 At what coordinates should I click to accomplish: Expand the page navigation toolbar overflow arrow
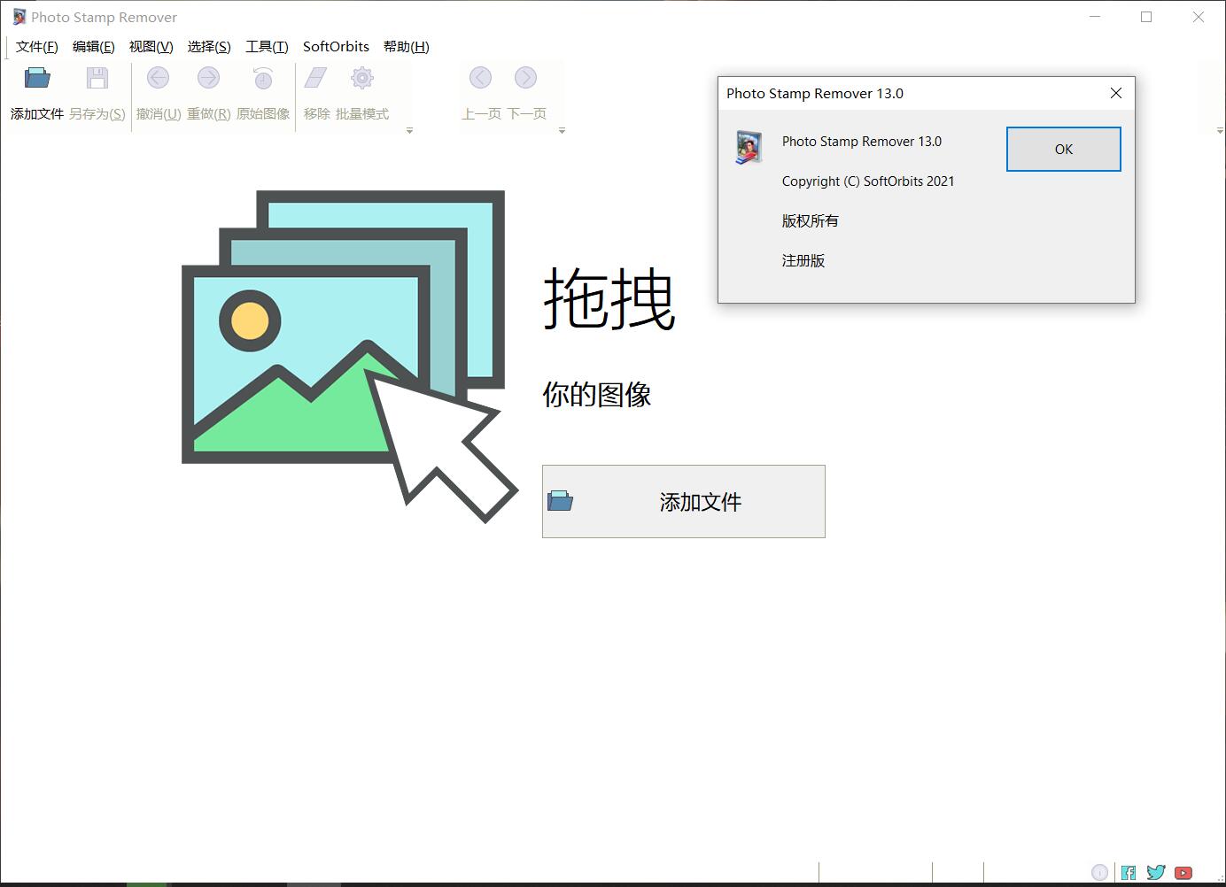tap(562, 131)
